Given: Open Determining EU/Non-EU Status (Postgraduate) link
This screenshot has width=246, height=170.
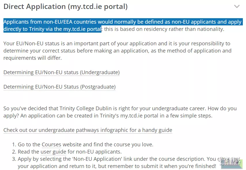Looking at the screenshot, I should (x=59, y=87).
